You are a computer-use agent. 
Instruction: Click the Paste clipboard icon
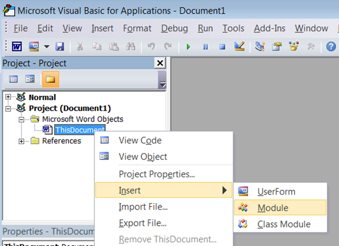coord(114,46)
